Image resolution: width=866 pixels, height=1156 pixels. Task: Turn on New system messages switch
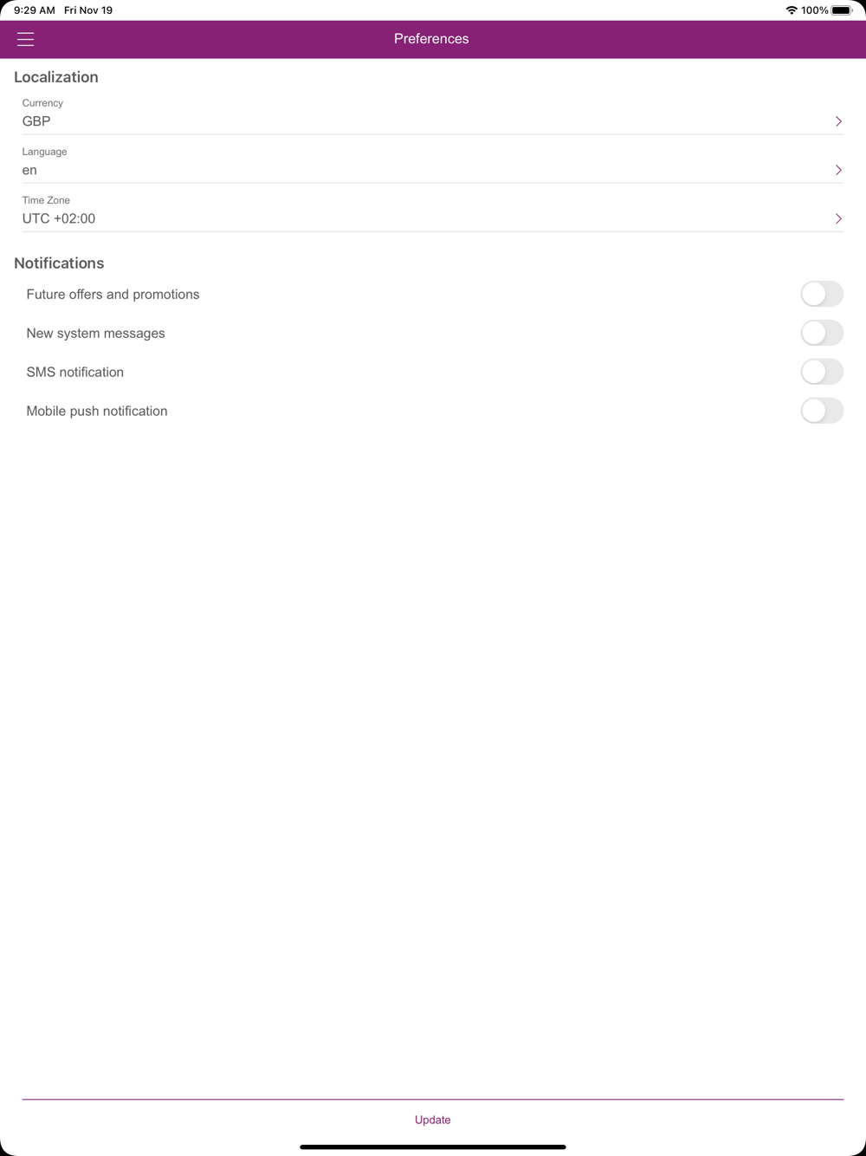click(822, 333)
